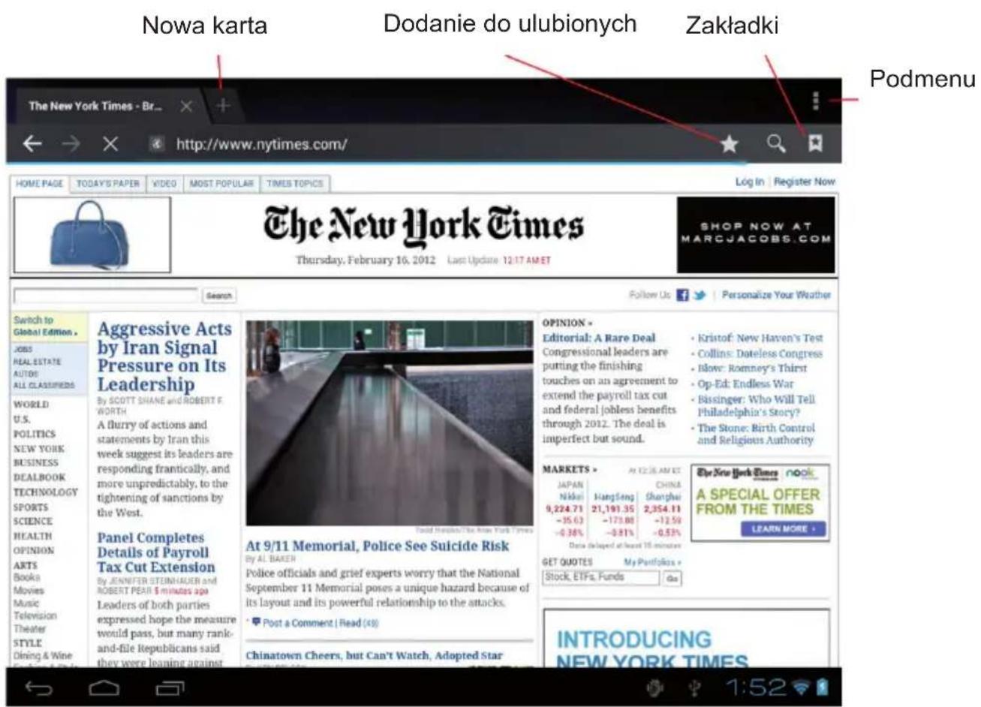The width and height of the screenshot is (981, 707).
Task: Click the blue handbag ad image
Action: 92,235
